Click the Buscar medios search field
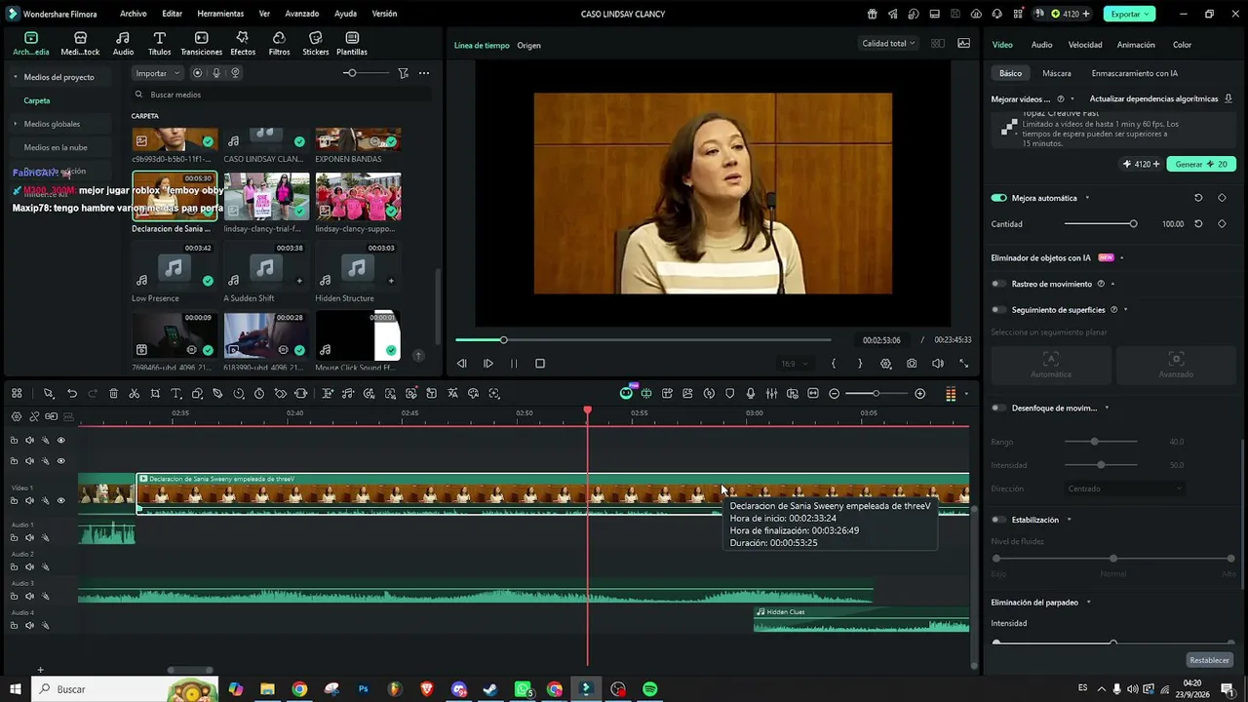Screen dimensions: 1248x702 click(x=282, y=95)
